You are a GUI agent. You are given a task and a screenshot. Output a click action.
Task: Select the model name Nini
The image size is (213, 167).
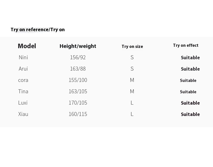point(23,57)
